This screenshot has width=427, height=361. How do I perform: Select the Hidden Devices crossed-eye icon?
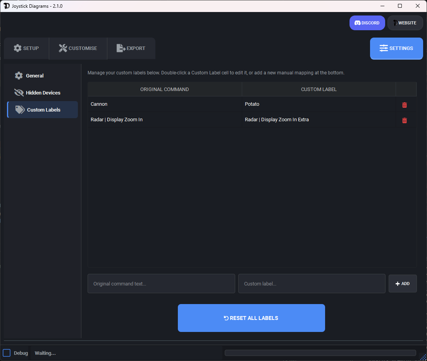[x=19, y=93]
